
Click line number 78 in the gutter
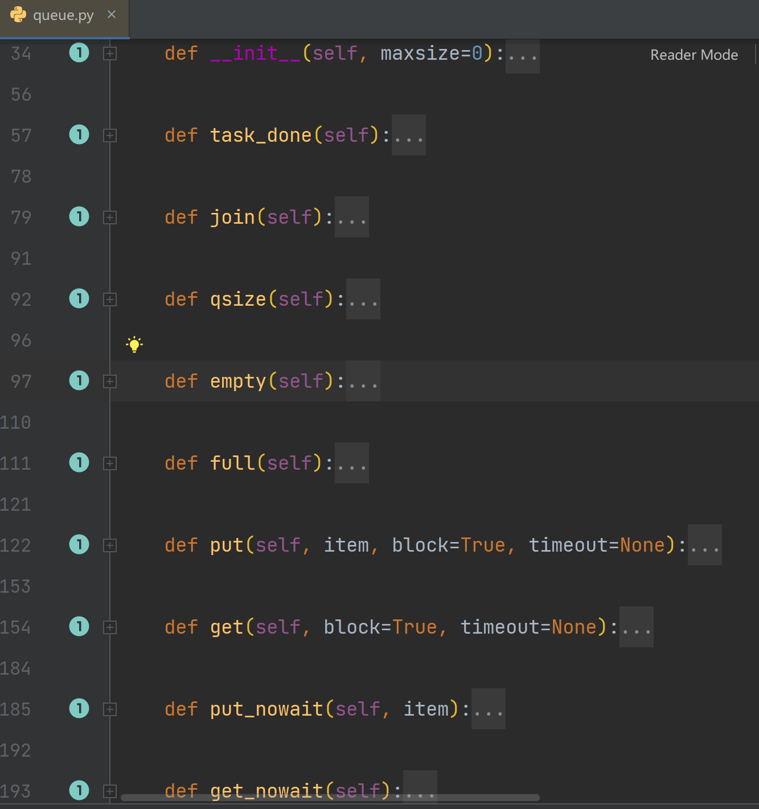[x=21, y=176]
